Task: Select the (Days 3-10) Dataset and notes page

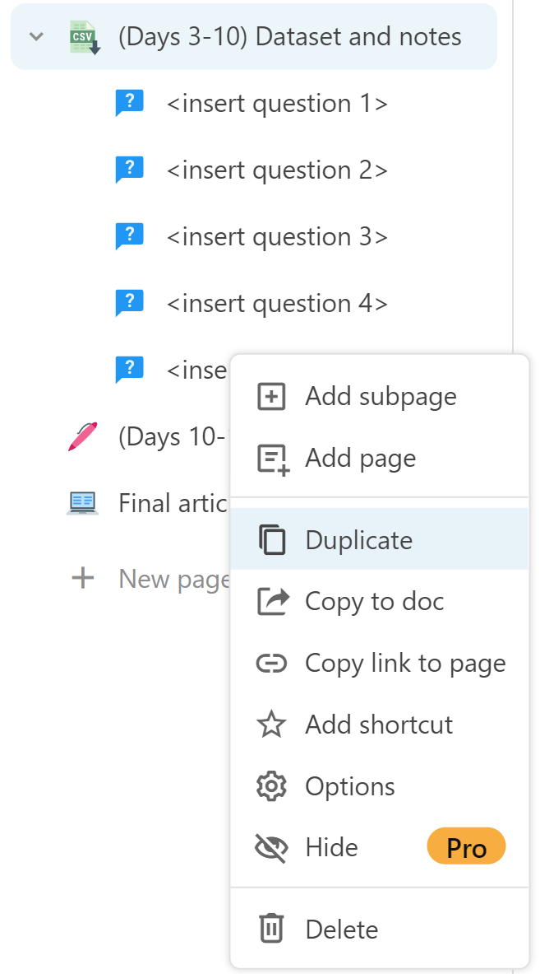Action: [x=289, y=37]
